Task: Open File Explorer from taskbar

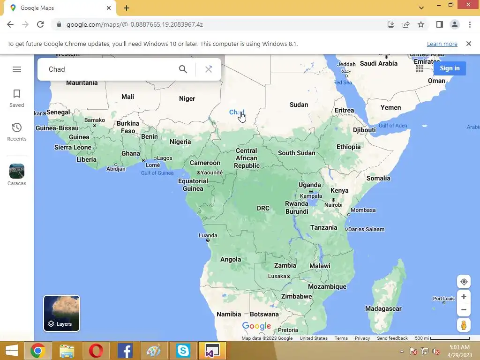Action: (x=67, y=351)
